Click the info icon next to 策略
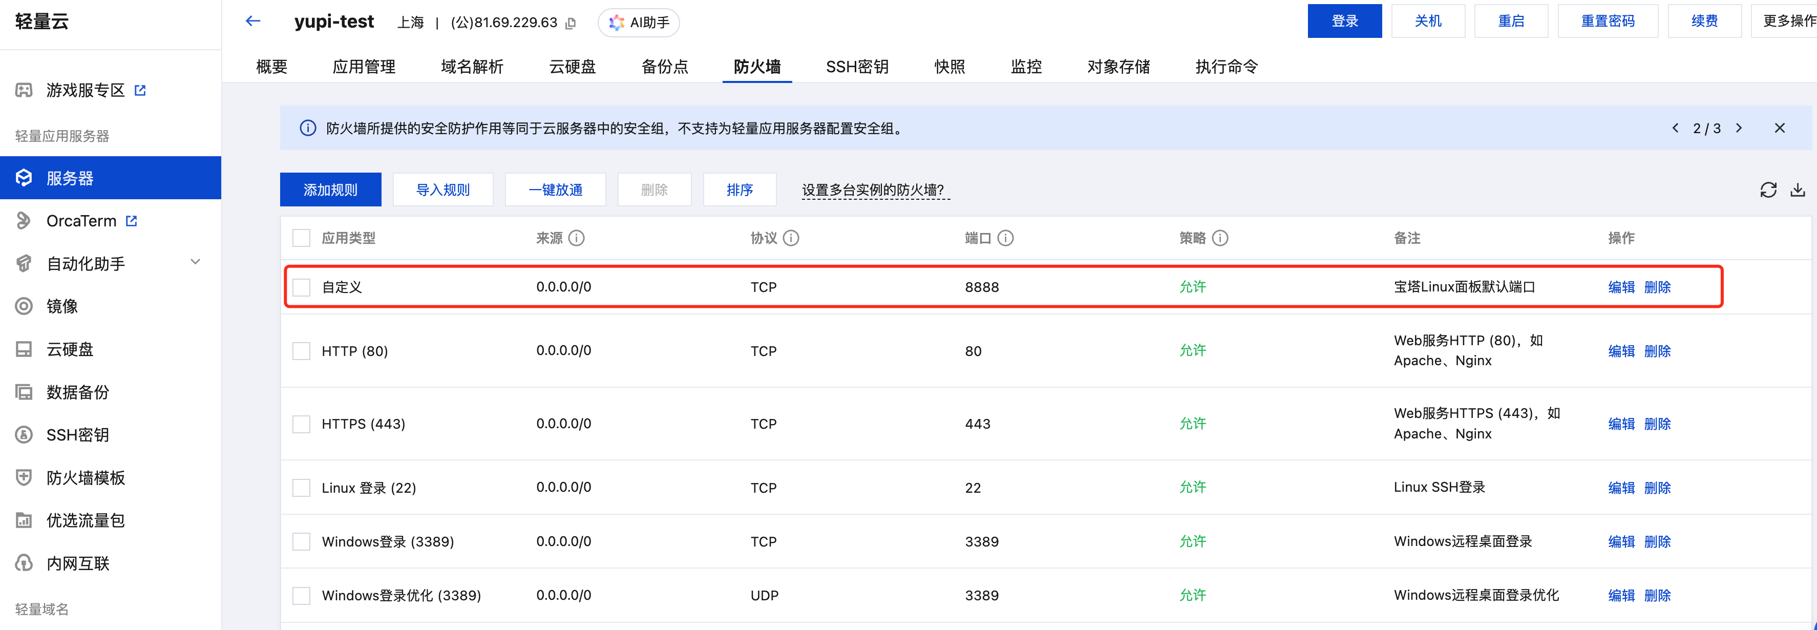Image resolution: width=1817 pixels, height=630 pixels. click(x=1219, y=239)
